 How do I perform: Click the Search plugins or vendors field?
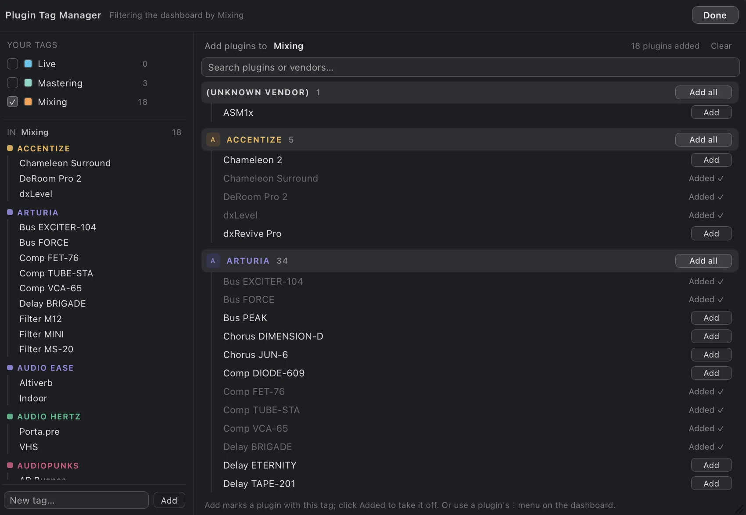coord(470,68)
